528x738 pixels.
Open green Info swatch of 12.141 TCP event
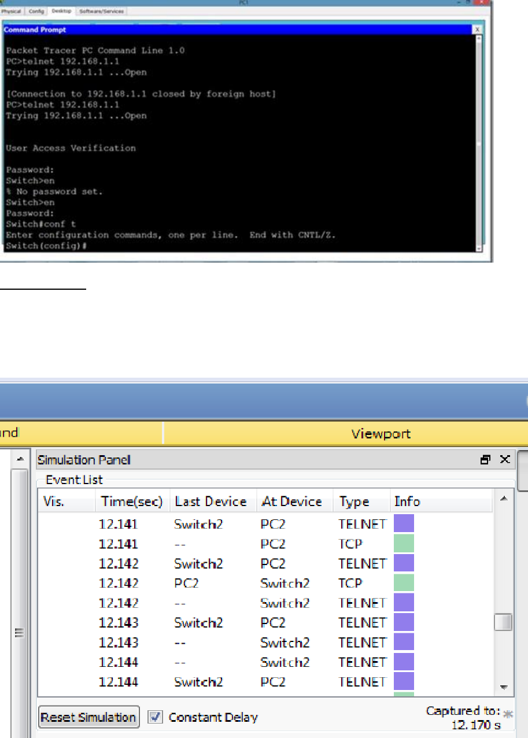tap(404, 544)
